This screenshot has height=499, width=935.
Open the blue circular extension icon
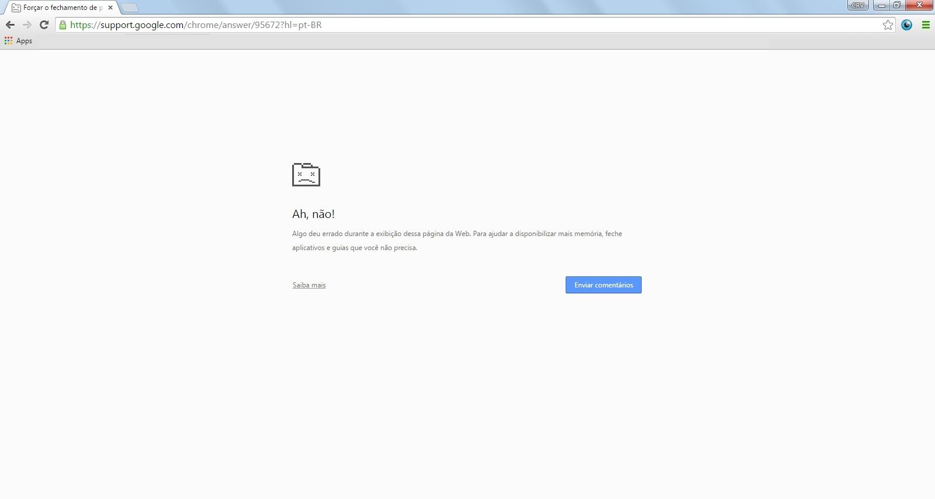coord(906,25)
